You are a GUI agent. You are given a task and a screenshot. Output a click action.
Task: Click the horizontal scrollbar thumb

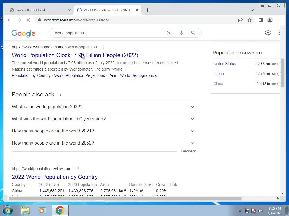[x=125, y=198]
